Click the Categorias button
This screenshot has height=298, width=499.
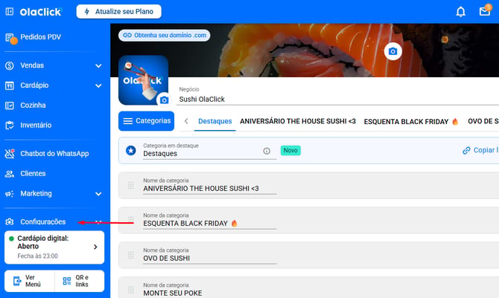coord(147,121)
